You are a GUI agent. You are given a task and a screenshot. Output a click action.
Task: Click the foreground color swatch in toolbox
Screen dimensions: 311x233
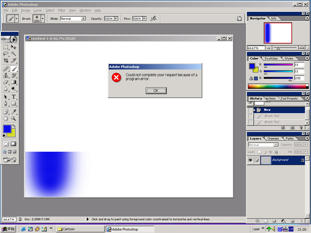[x=7, y=129]
